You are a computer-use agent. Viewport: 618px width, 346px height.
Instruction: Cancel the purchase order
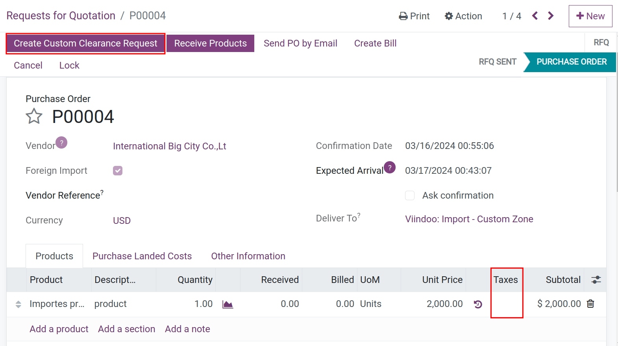tap(28, 65)
